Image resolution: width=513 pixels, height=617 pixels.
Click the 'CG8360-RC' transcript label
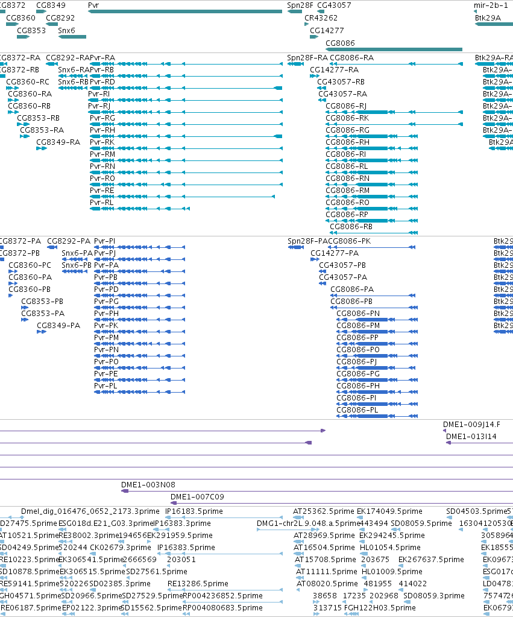(x=28, y=81)
